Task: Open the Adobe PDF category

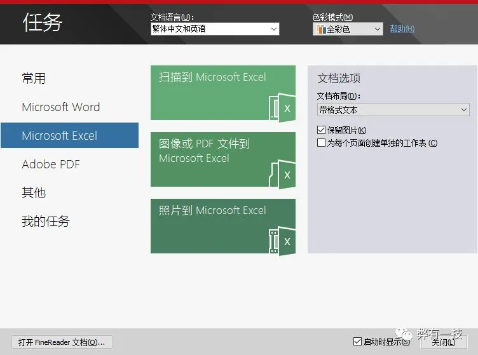Action: (x=51, y=164)
